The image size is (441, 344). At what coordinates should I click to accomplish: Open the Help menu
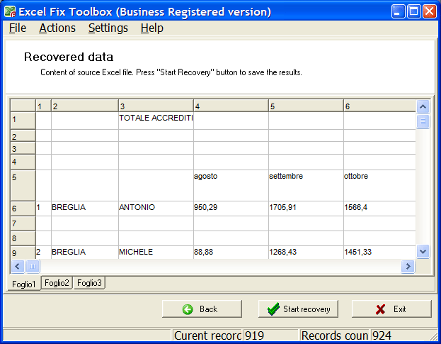[x=152, y=28]
